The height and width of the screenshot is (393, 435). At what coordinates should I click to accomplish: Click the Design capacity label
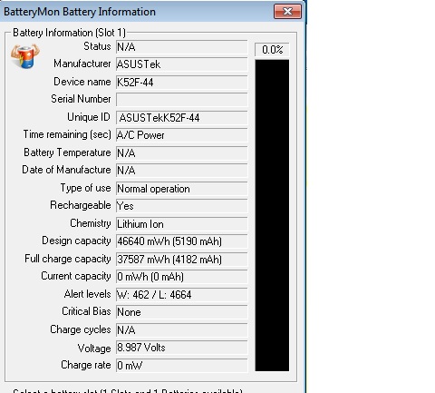[x=76, y=241]
